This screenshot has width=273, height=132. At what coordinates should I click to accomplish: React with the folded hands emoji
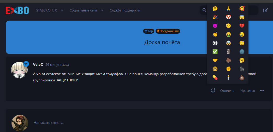(228, 8)
